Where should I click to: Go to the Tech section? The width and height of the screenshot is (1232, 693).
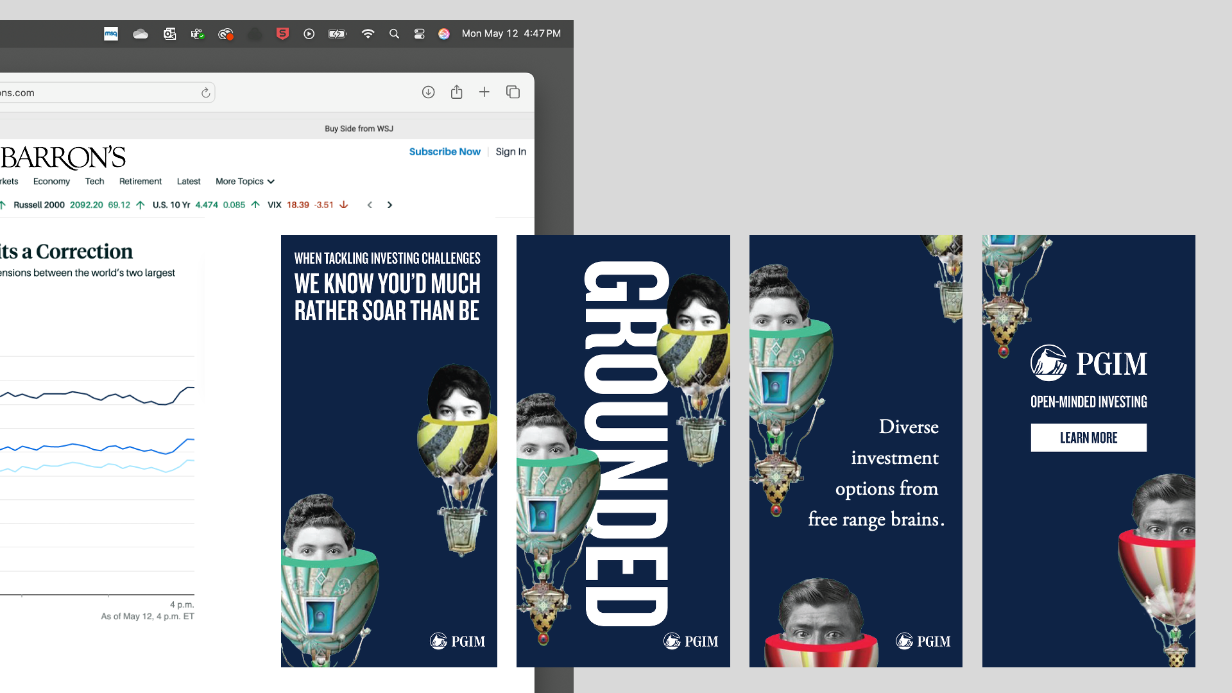click(94, 182)
